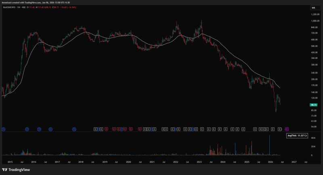Image resolution: width=323 pixels, height=175 pixels.
Task: Click the header attribution with TradingView.com
Action: click(36, 3)
